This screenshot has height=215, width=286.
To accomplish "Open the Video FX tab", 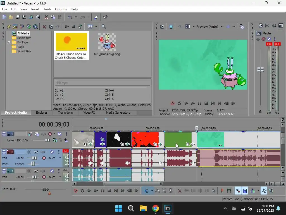I will [89, 113].
